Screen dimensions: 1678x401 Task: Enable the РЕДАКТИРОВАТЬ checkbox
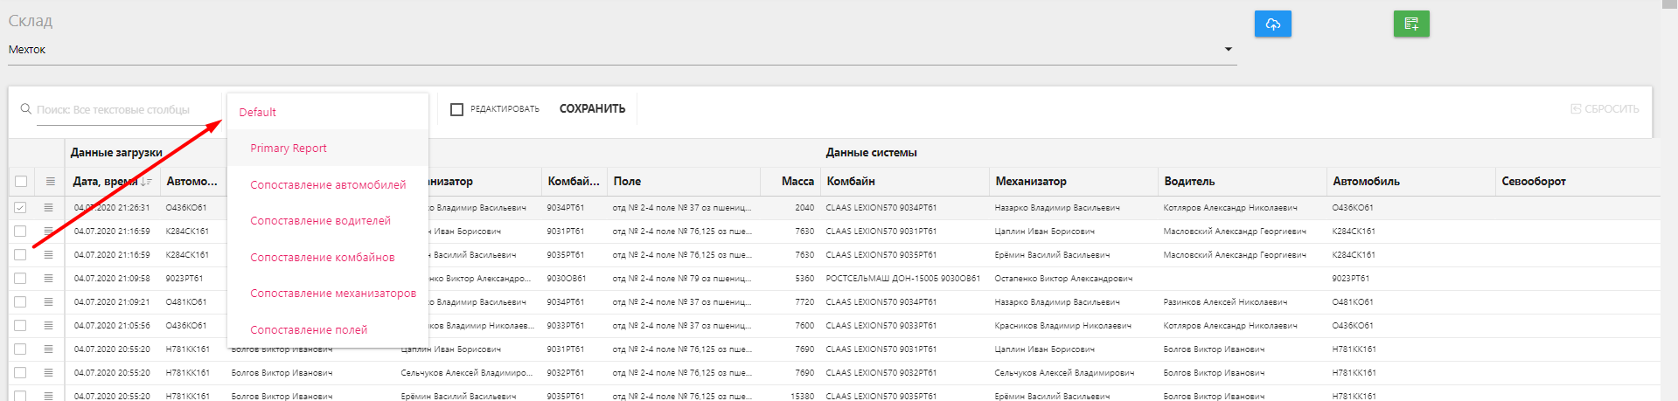click(x=456, y=109)
